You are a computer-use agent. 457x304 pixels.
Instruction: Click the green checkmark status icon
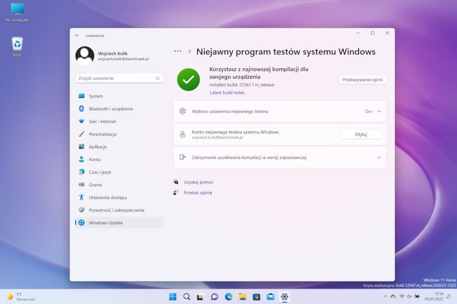[189, 80]
